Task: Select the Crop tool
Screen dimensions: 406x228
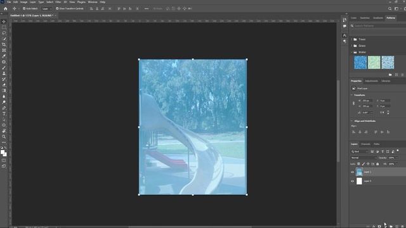Action: click(x=4, y=44)
